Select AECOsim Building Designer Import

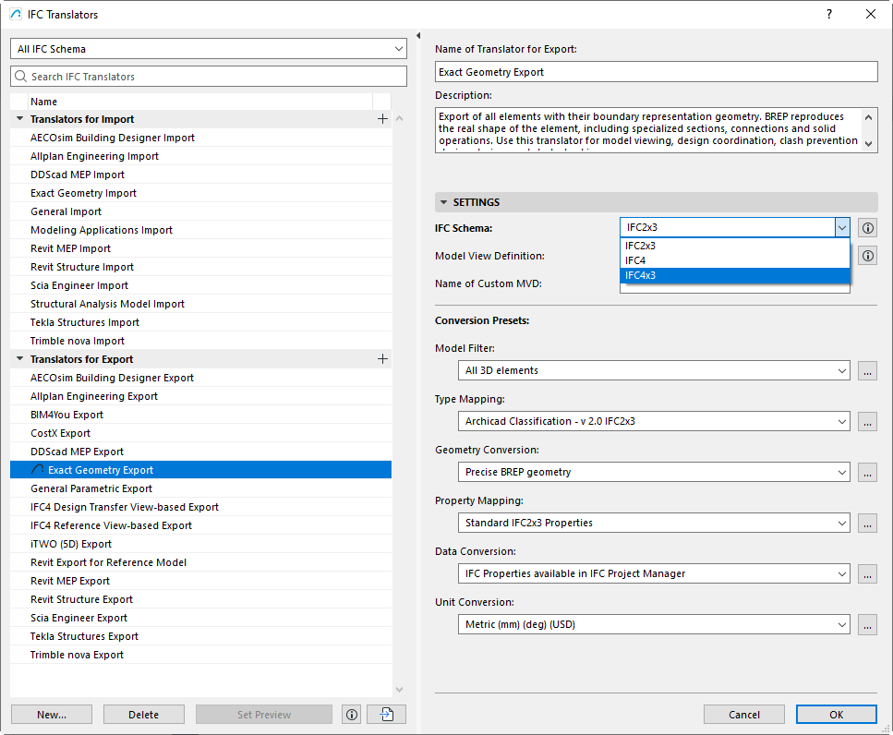tap(201, 138)
